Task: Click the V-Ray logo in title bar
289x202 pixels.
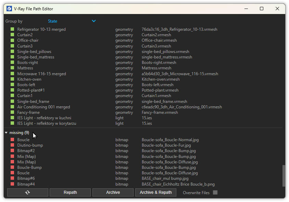Action: pyautogui.click(x=9, y=9)
